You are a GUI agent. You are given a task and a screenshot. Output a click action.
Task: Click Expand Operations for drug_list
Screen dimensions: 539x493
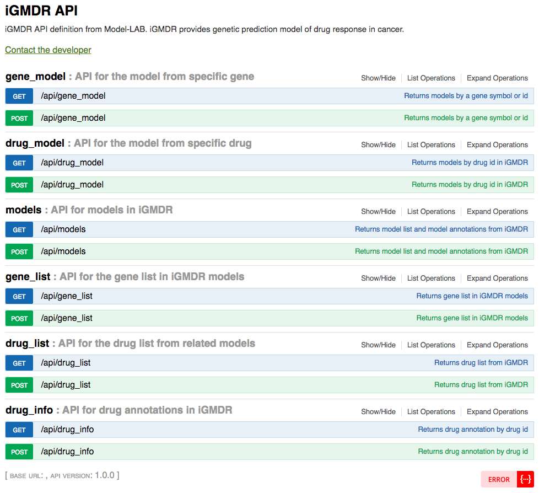tap(497, 345)
